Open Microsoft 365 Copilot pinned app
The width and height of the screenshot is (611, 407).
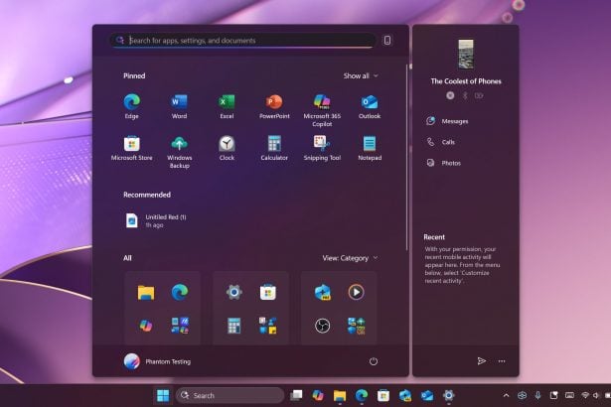click(322, 110)
